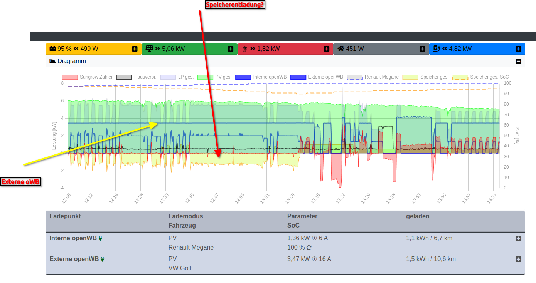Select the VW Golf vehicle entry
This screenshot has width=536, height=283.
tap(180, 268)
